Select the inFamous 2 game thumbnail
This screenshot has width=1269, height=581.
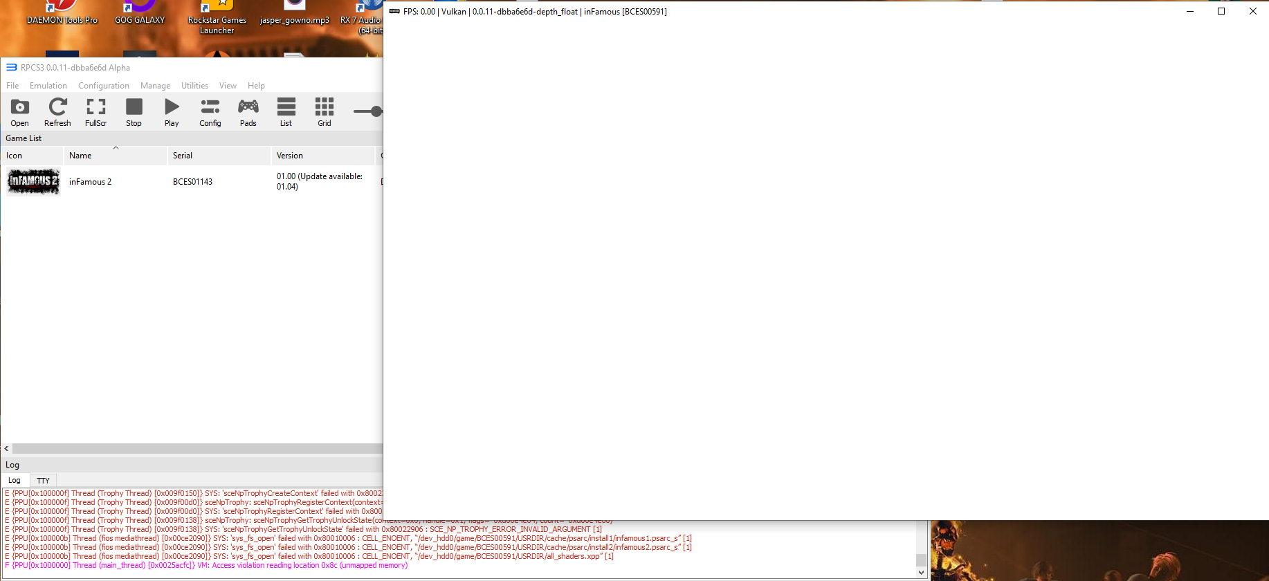click(x=33, y=182)
